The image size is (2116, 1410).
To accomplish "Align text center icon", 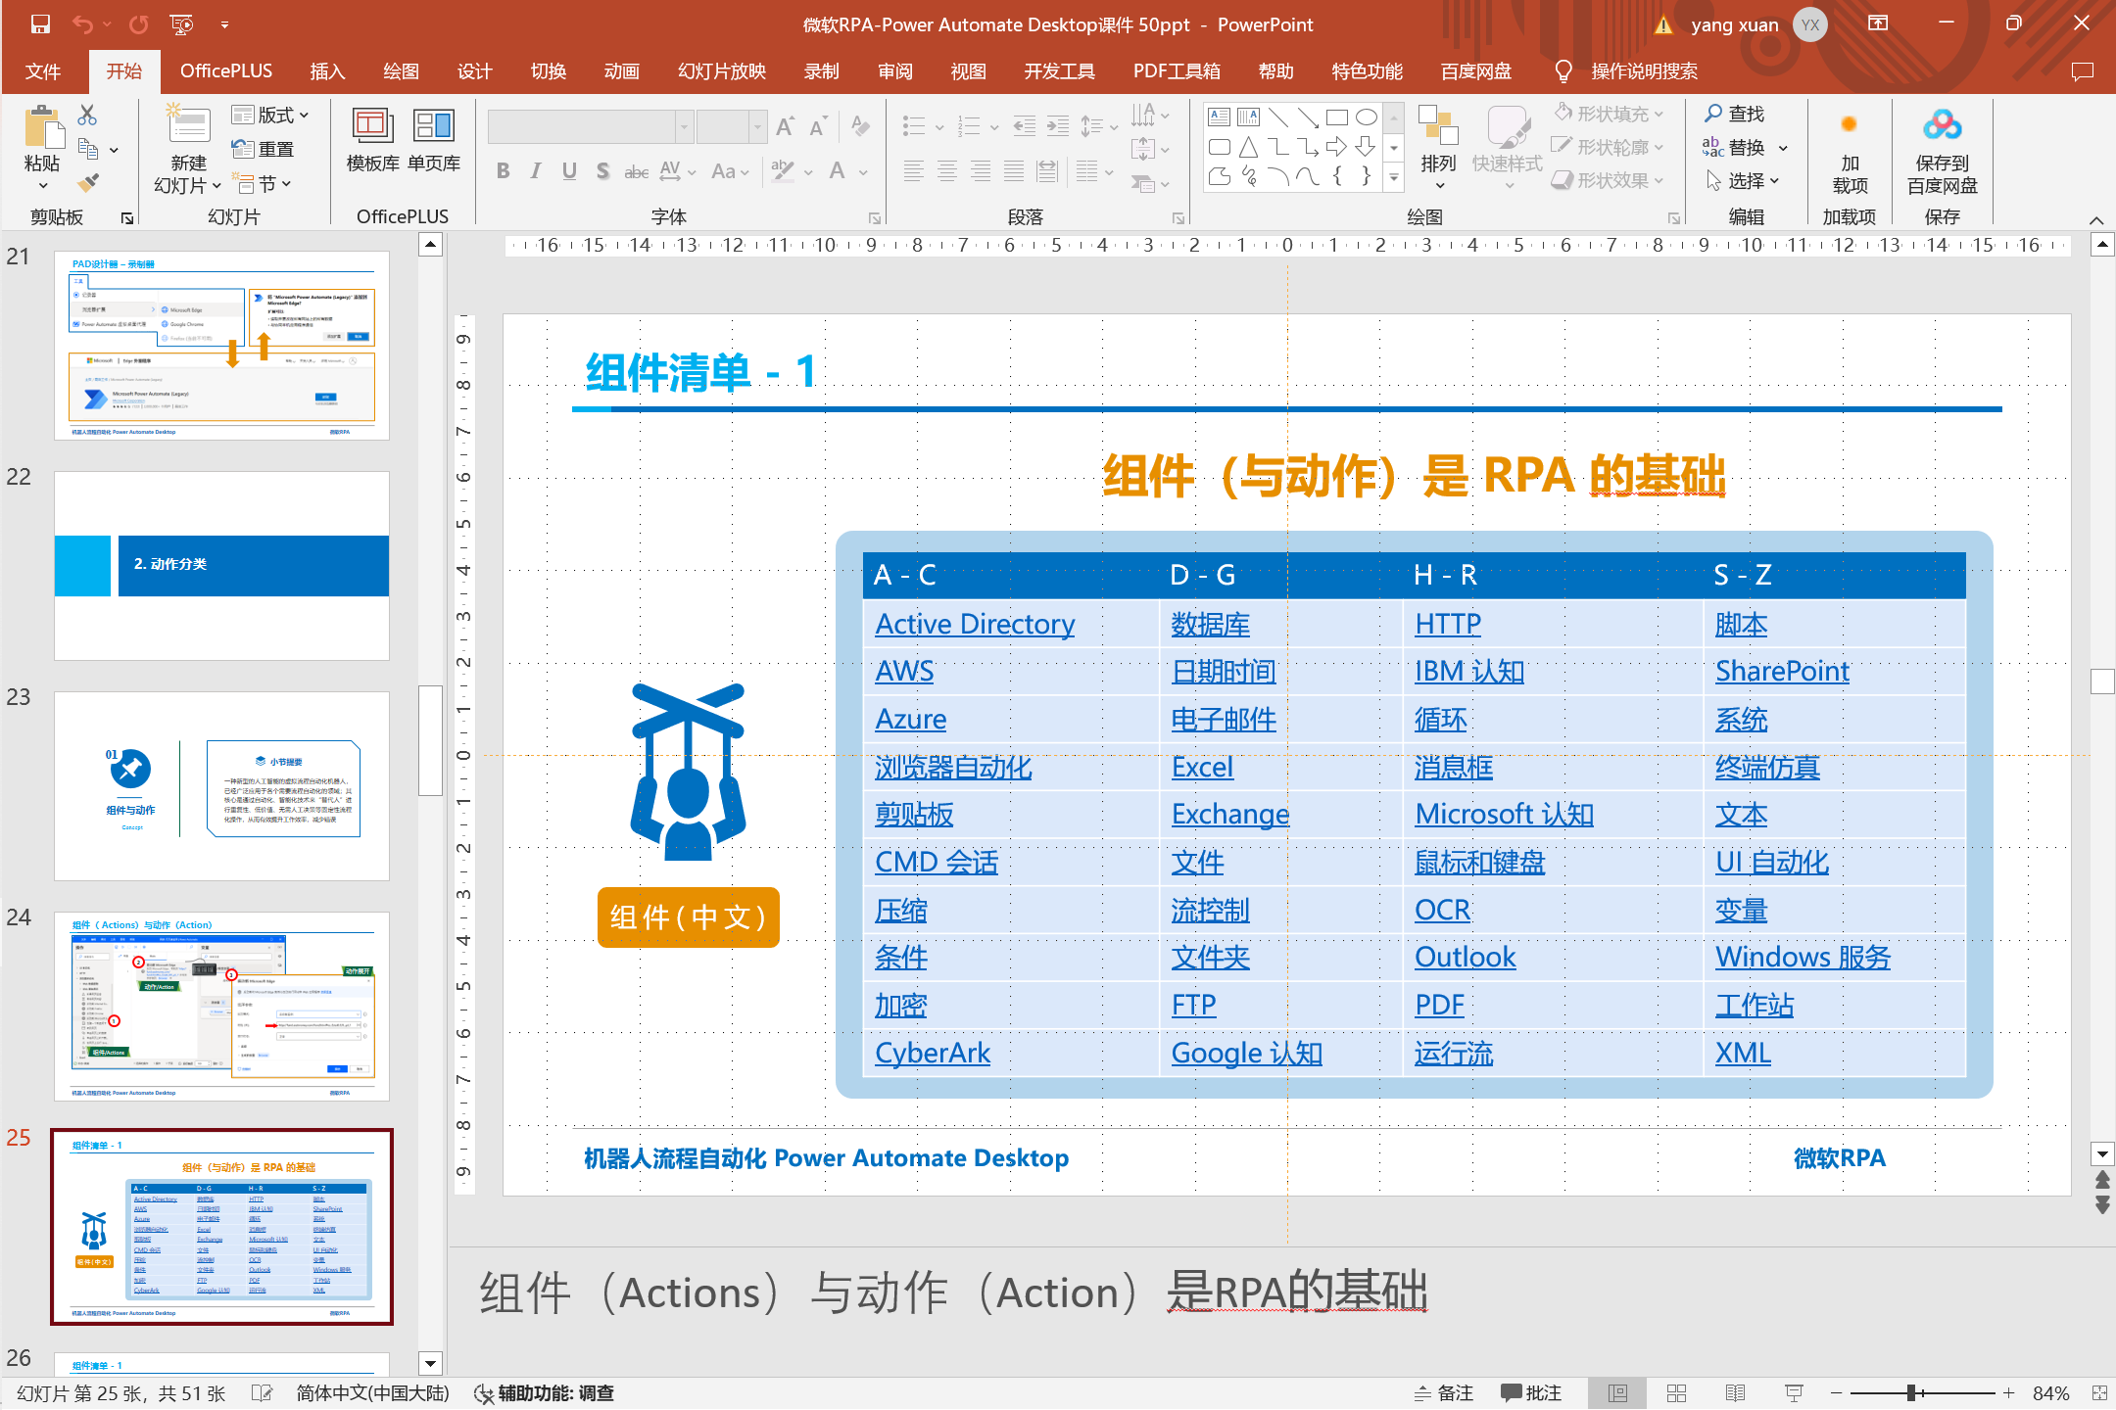I will [x=947, y=172].
